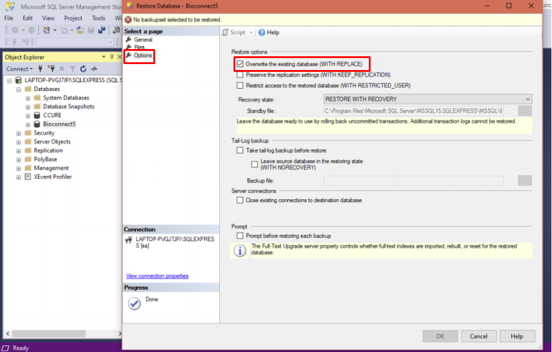Click the Add New Item toolbar icon

point(65,31)
